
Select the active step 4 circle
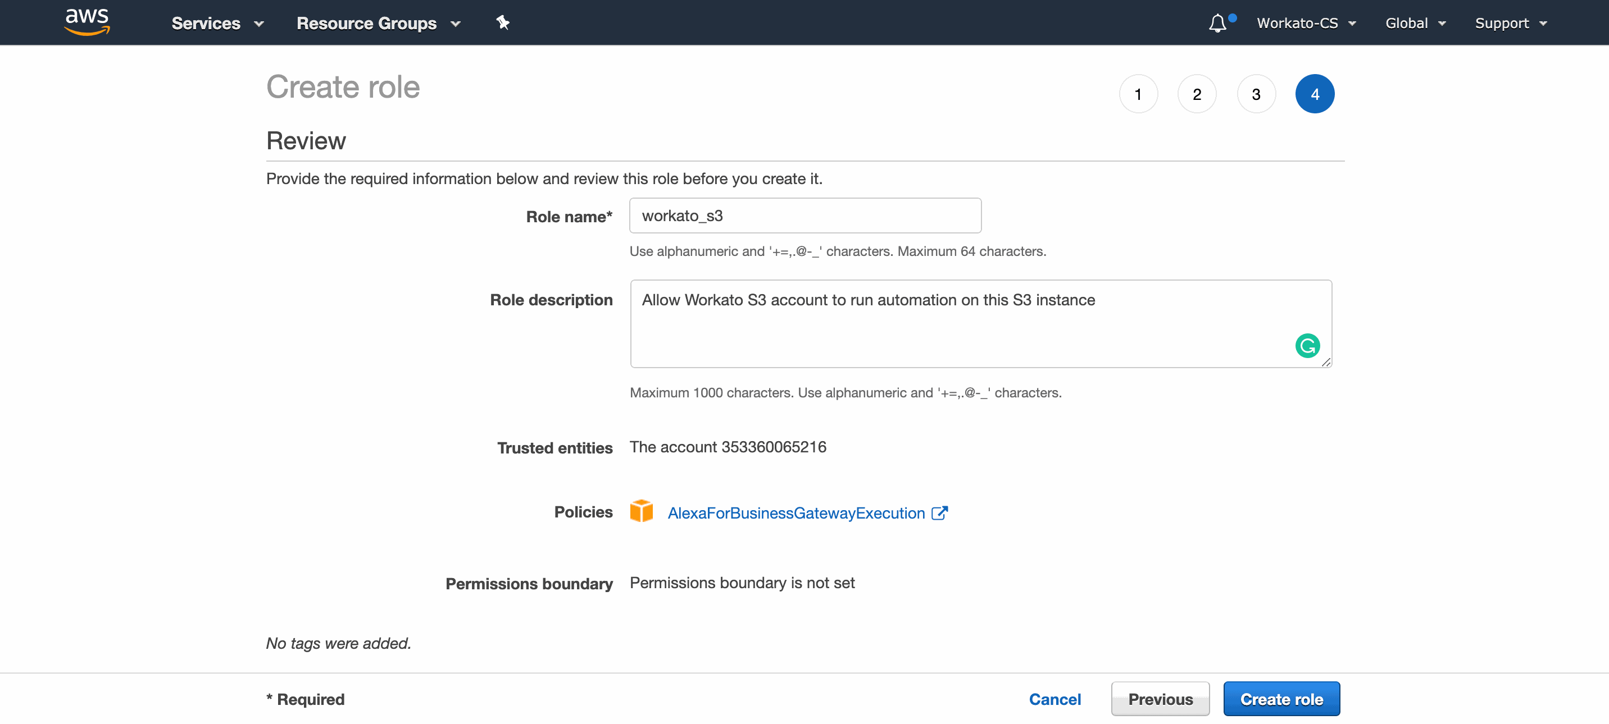(1315, 94)
